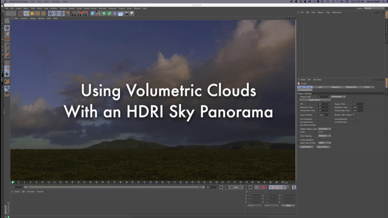Add a Light object bulb icon
The width and height of the screenshot is (388, 218).
click(132, 13)
